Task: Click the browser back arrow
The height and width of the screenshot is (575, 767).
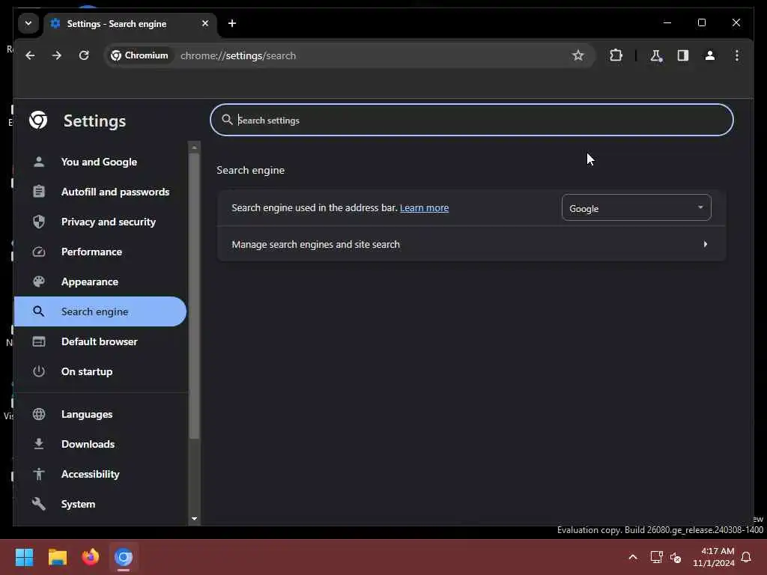Action: pyautogui.click(x=30, y=55)
